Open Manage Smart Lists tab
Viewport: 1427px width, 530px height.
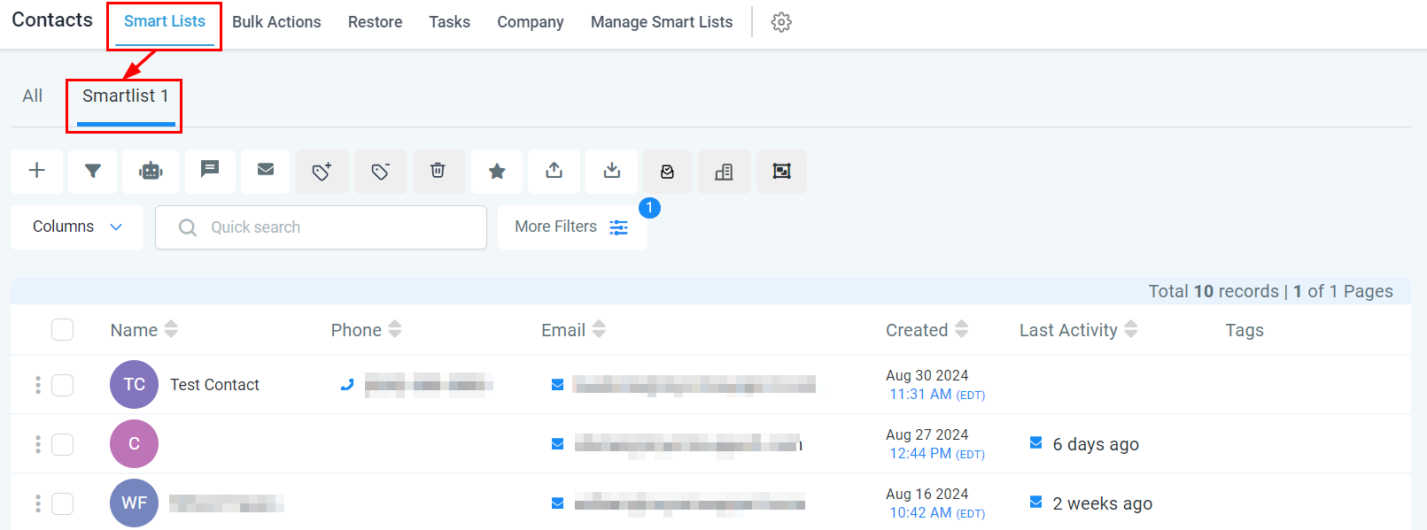(x=662, y=22)
